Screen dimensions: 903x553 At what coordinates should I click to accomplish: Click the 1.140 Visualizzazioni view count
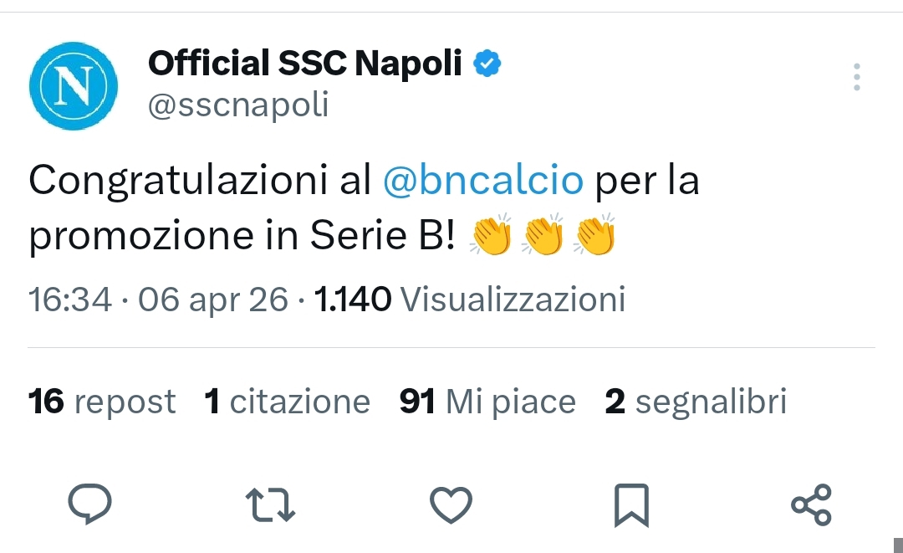tap(469, 300)
